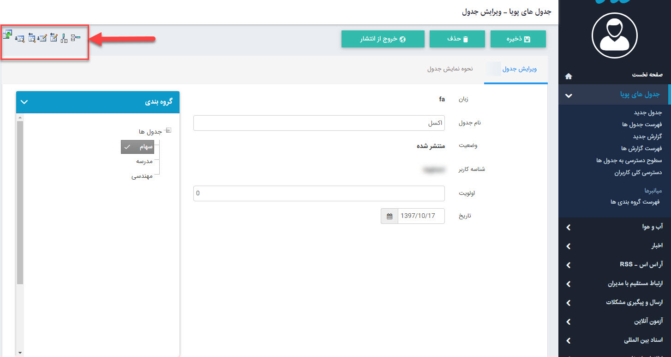Select the insert column toolbar icon

[x=64, y=38]
